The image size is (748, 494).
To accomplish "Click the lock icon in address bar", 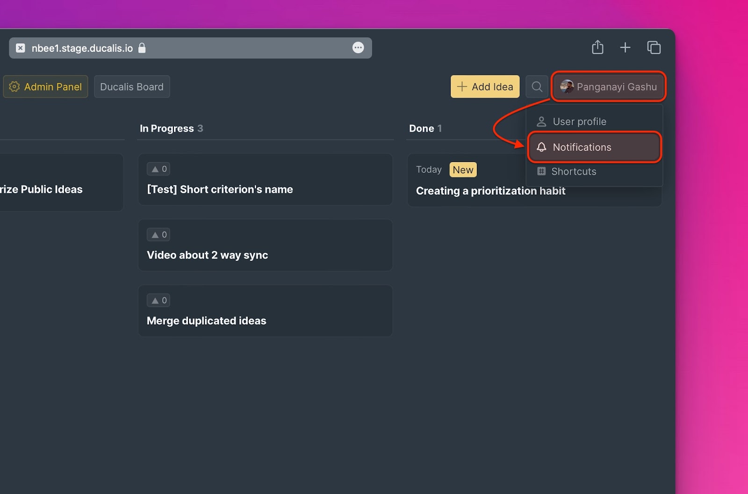I will click(x=142, y=48).
